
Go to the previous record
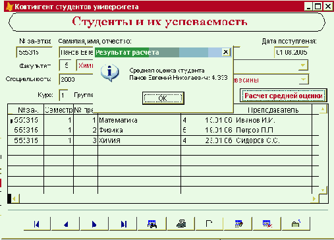[65, 224]
